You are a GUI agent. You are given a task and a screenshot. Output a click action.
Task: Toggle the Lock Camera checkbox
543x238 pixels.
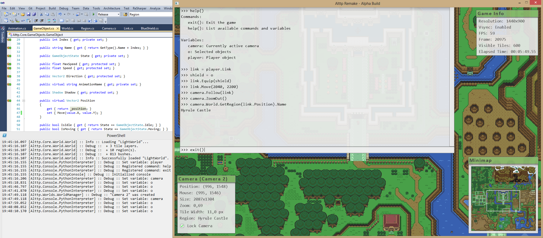tap(182, 226)
